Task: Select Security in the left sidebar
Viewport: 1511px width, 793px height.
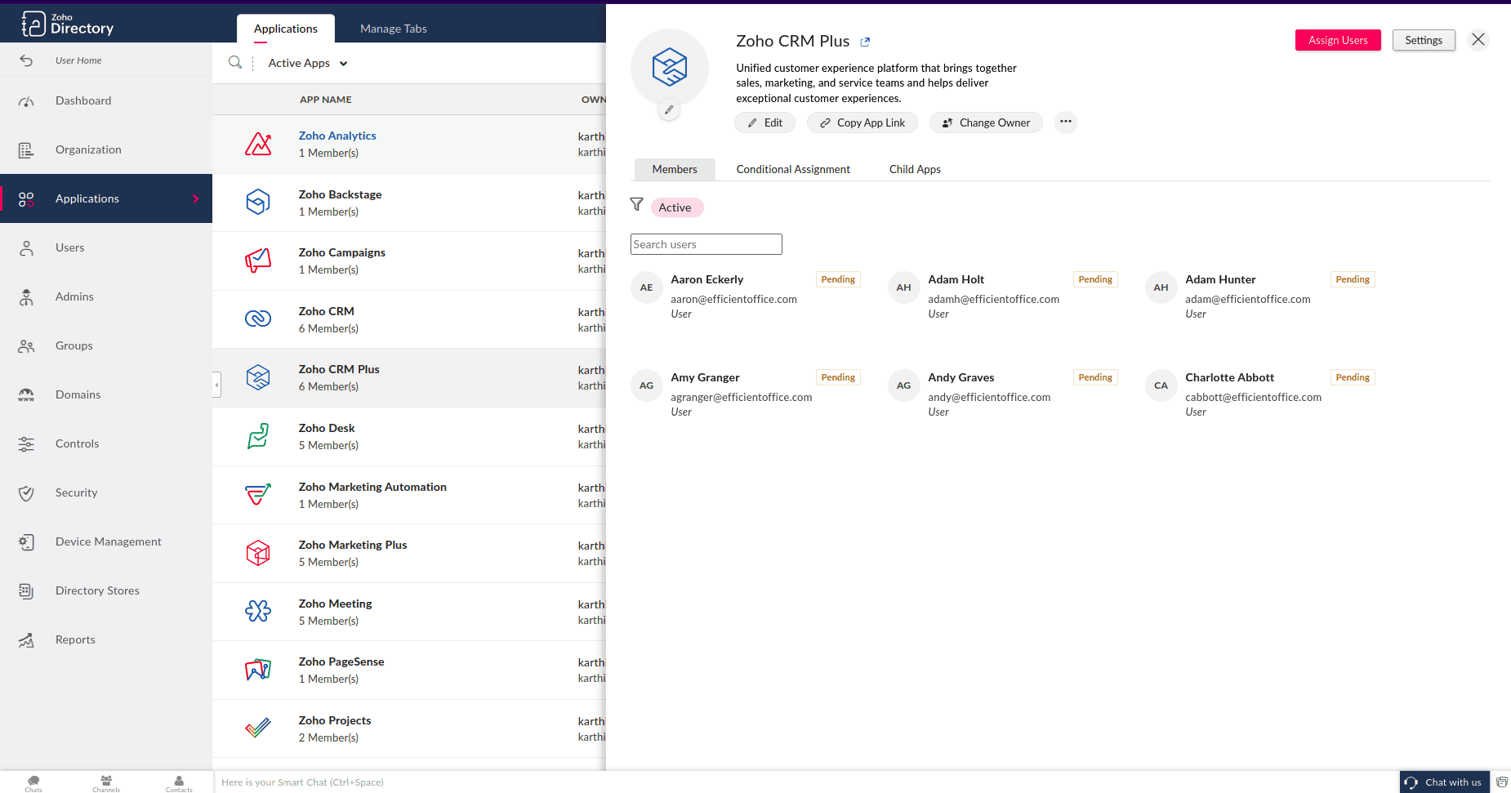Action: point(76,492)
